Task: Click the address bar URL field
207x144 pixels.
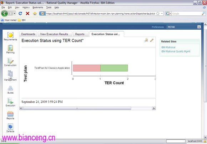Action: pyautogui.click(x=101, y=14)
